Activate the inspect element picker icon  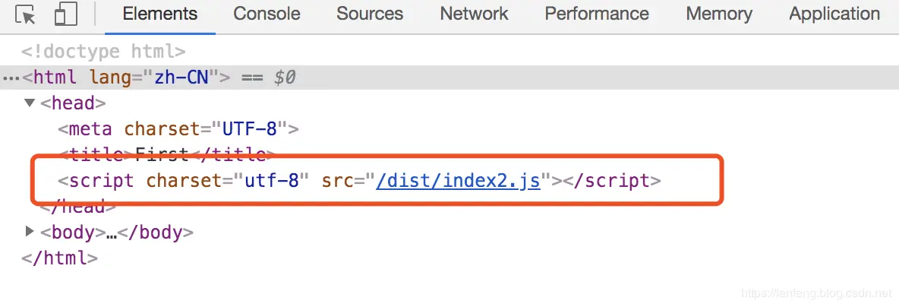pyautogui.click(x=24, y=14)
